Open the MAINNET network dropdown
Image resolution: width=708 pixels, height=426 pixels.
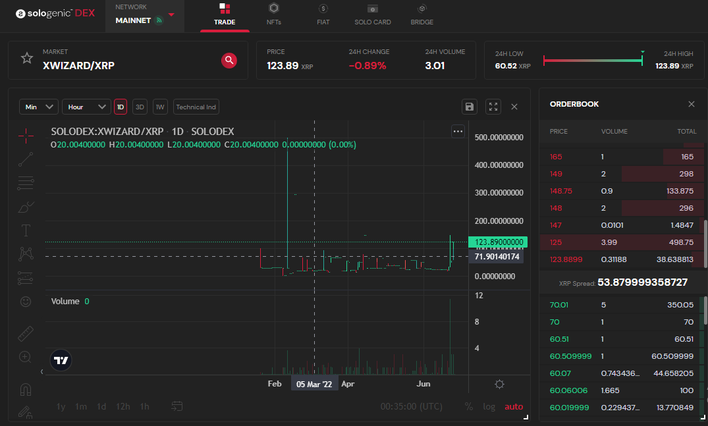(144, 16)
